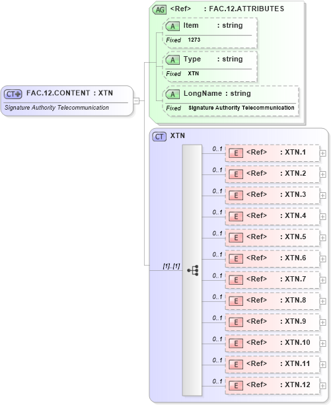Click the AG icon of FAC.12.ATTRIBUTES
Image resolution: width=331 pixels, height=405 pixels.
(x=160, y=10)
